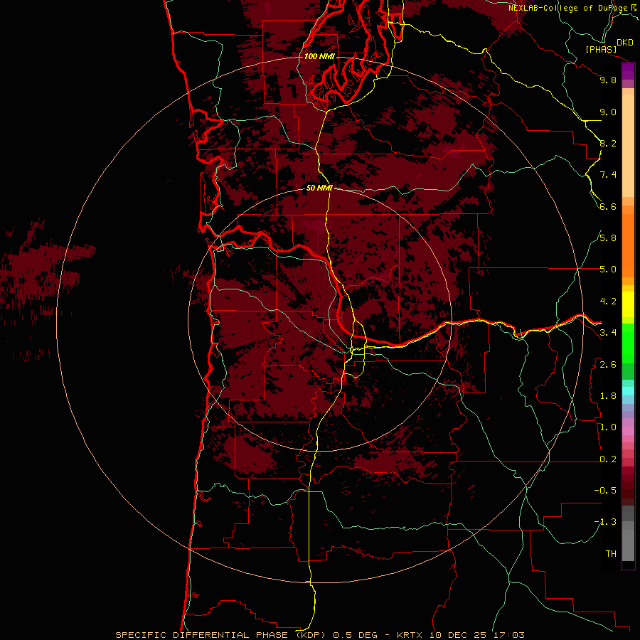Select the 1.0 scale value
This screenshot has height=640, width=640.
(608, 427)
